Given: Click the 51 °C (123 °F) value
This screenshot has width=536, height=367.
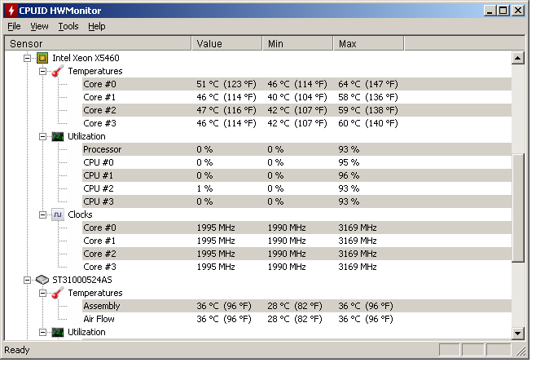Looking at the screenshot, I should pos(226,84).
